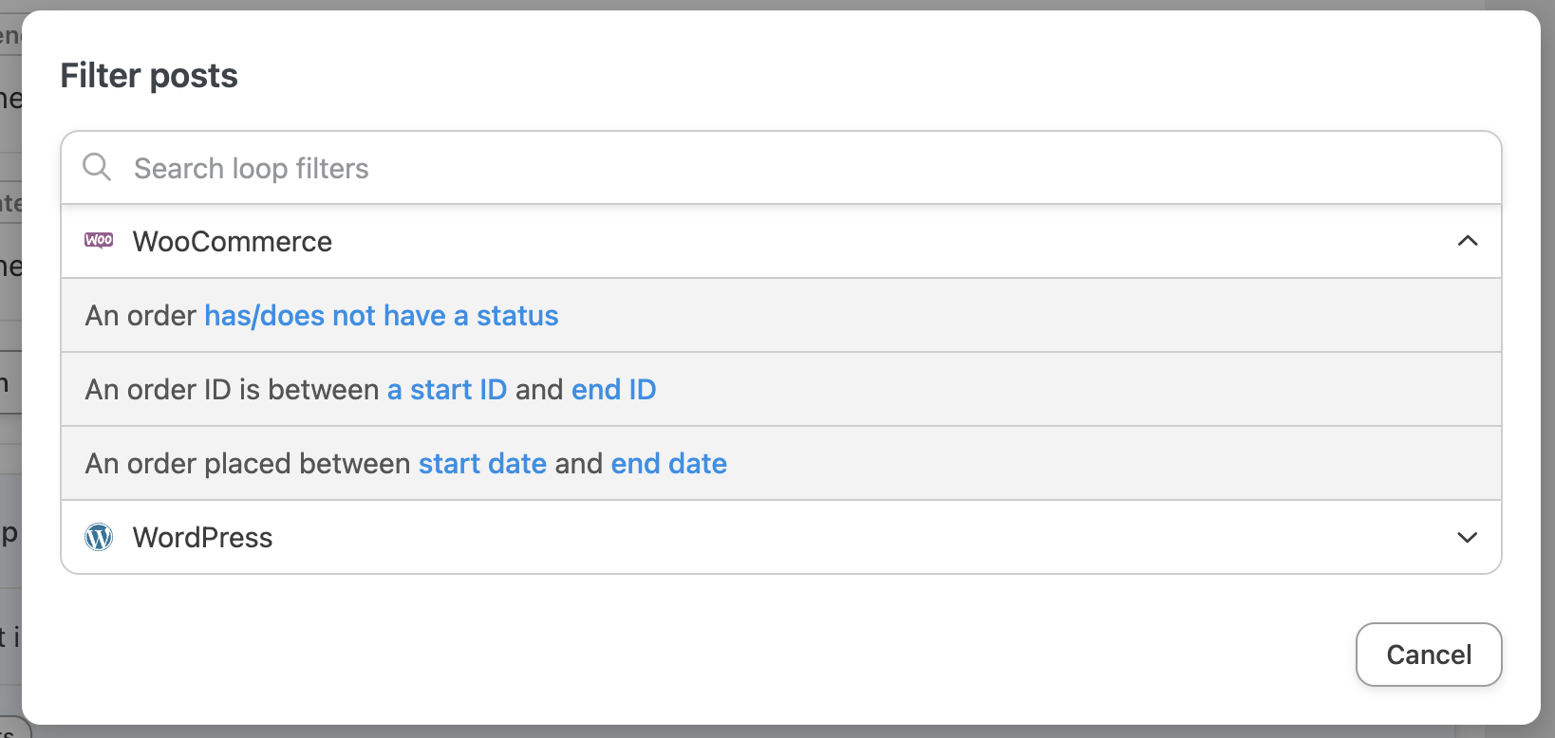1555x738 pixels.
Task: Collapse the WooCommerce section using its chevron
Action: [x=1467, y=241]
